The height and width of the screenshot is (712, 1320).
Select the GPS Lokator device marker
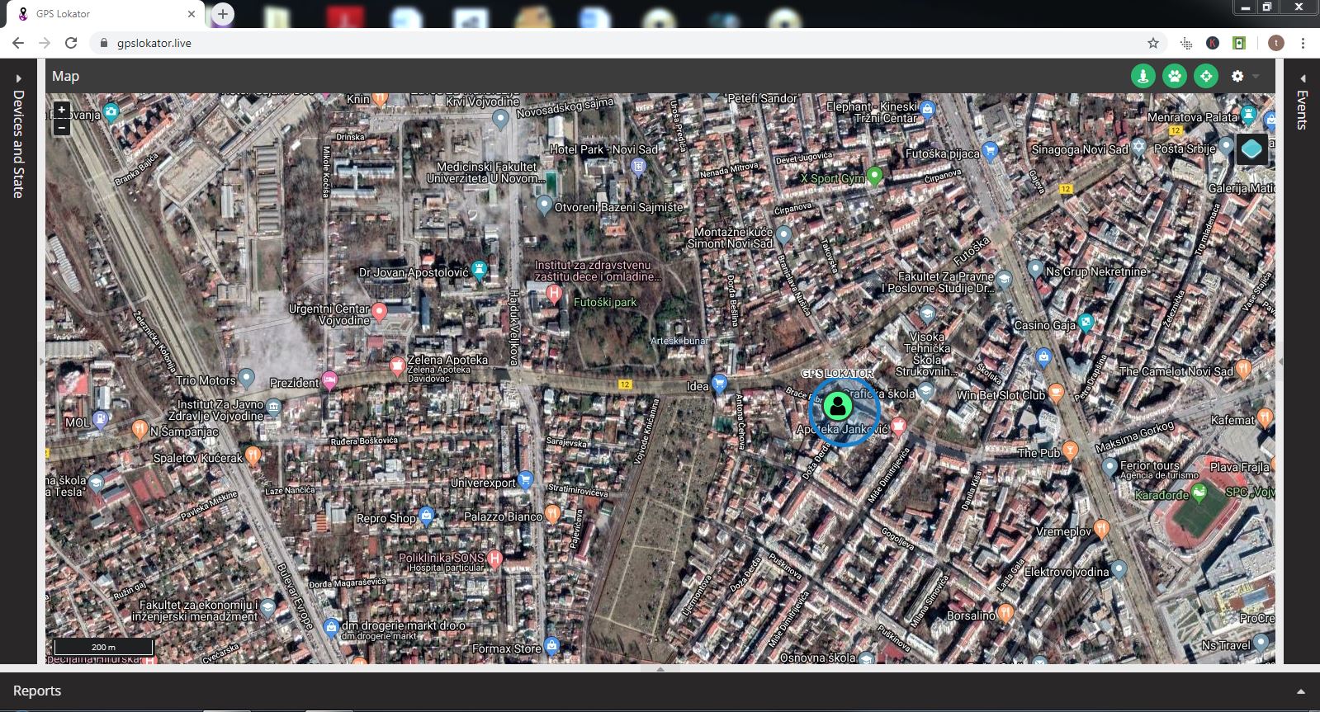pos(838,406)
